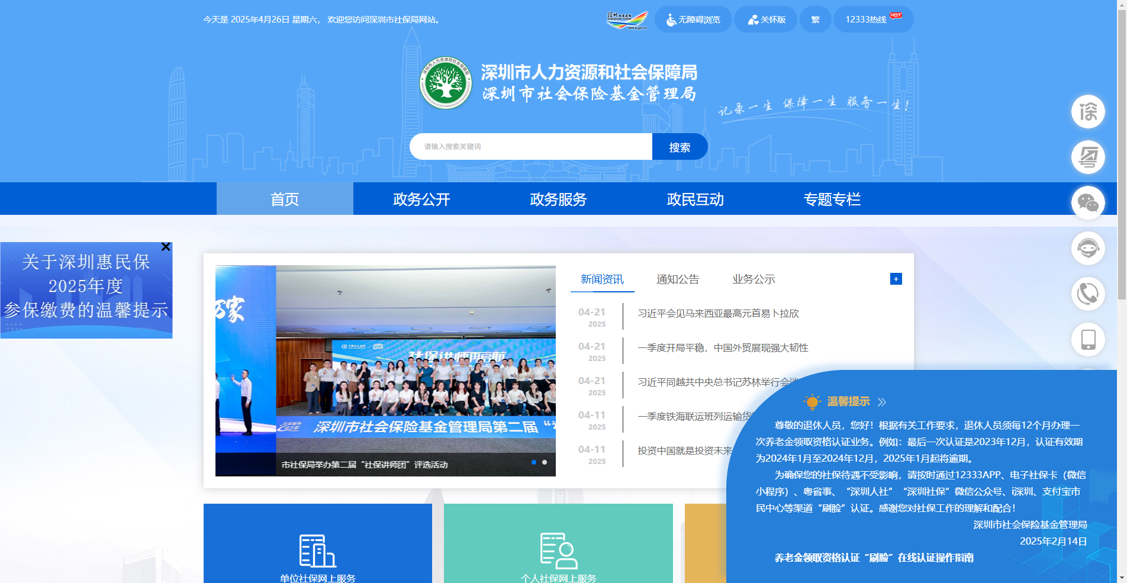Expand more news via the plus button
The height and width of the screenshot is (583, 1127).
coord(896,279)
